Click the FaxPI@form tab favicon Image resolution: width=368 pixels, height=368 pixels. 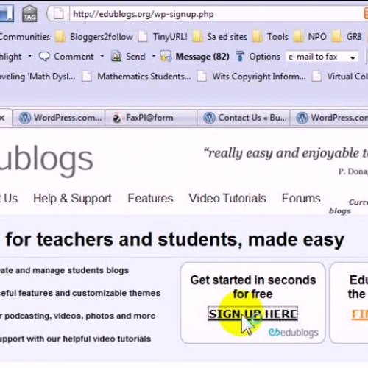116,118
